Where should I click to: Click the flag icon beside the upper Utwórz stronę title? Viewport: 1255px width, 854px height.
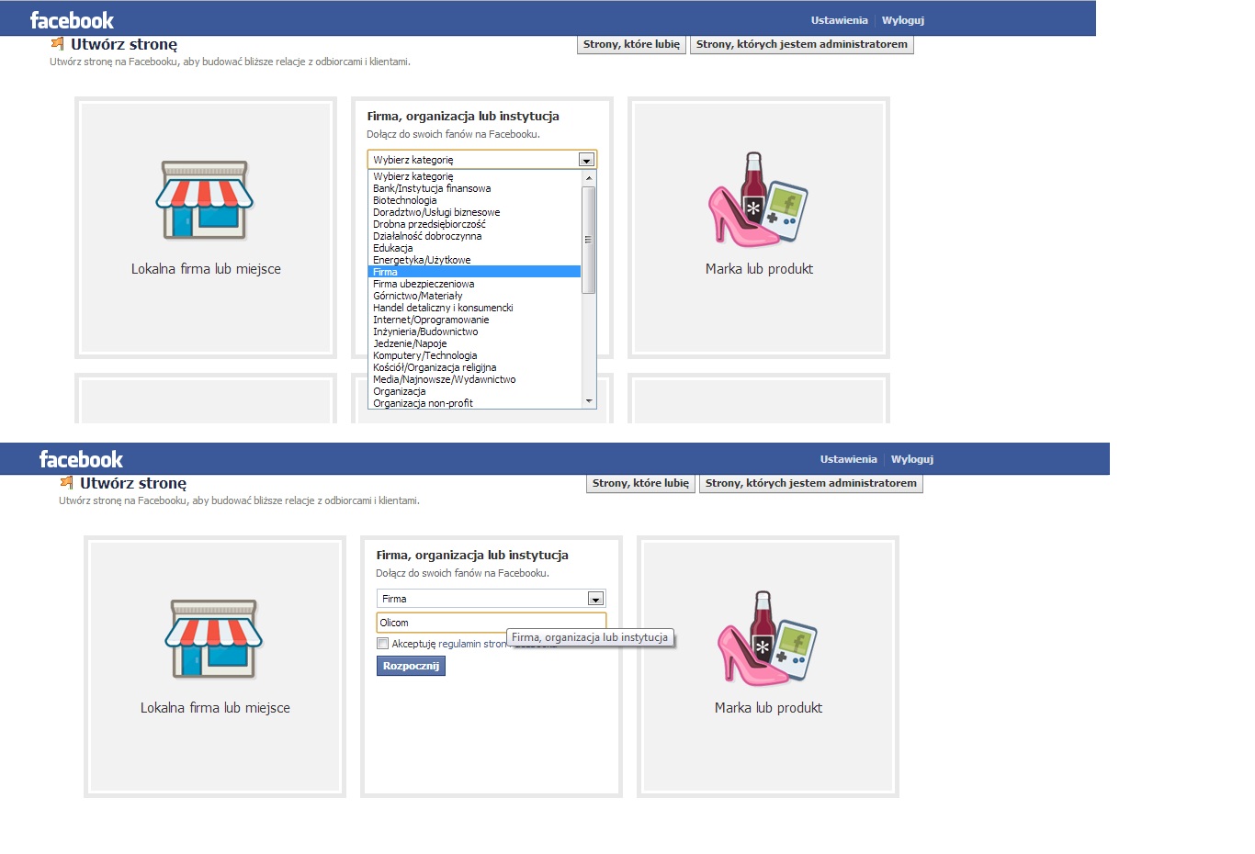[x=58, y=44]
